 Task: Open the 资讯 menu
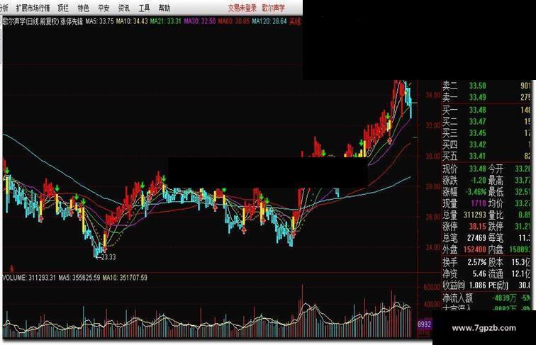tap(124, 8)
